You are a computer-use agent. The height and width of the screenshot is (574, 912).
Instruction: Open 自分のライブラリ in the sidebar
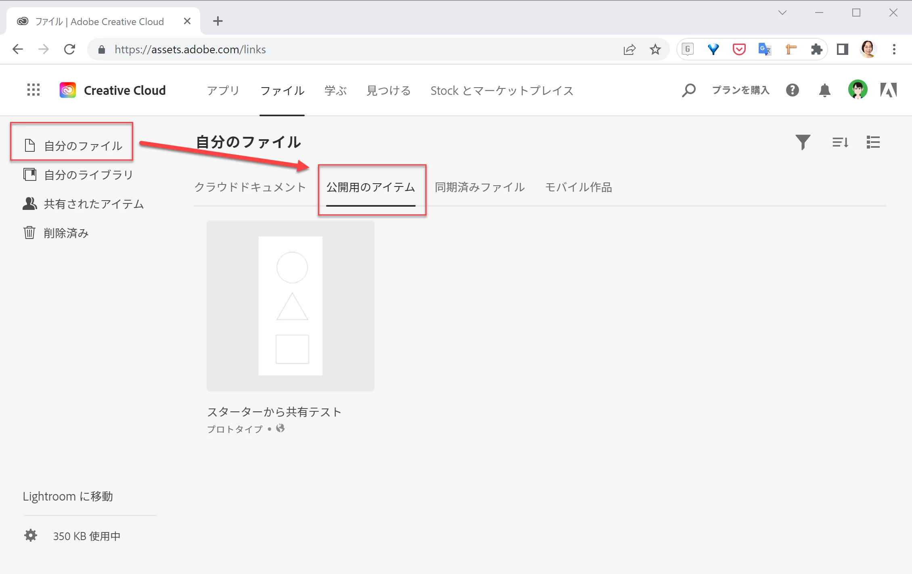click(x=88, y=175)
